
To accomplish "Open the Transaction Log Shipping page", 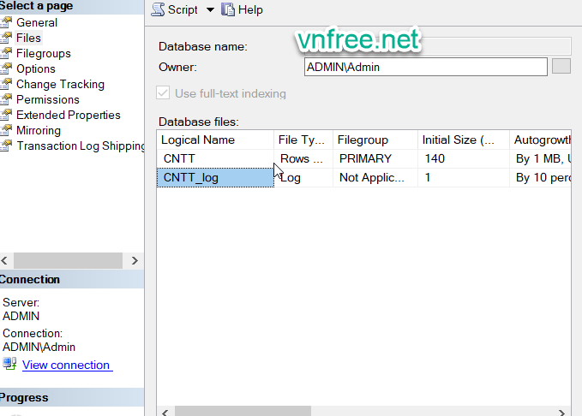I will pyautogui.click(x=81, y=146).
